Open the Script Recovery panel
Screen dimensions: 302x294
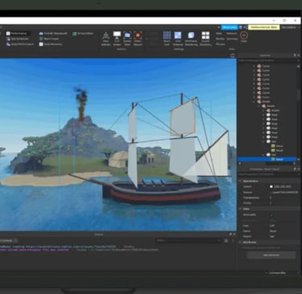(51, 44)
